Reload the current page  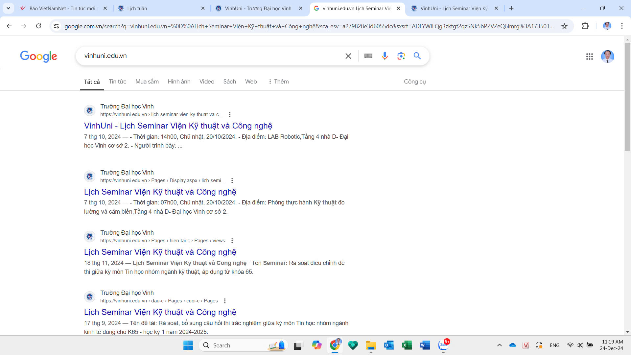coord(38,26)
